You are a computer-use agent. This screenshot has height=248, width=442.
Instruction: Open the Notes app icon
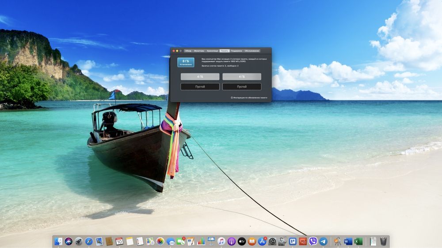(x=130, y=241)
